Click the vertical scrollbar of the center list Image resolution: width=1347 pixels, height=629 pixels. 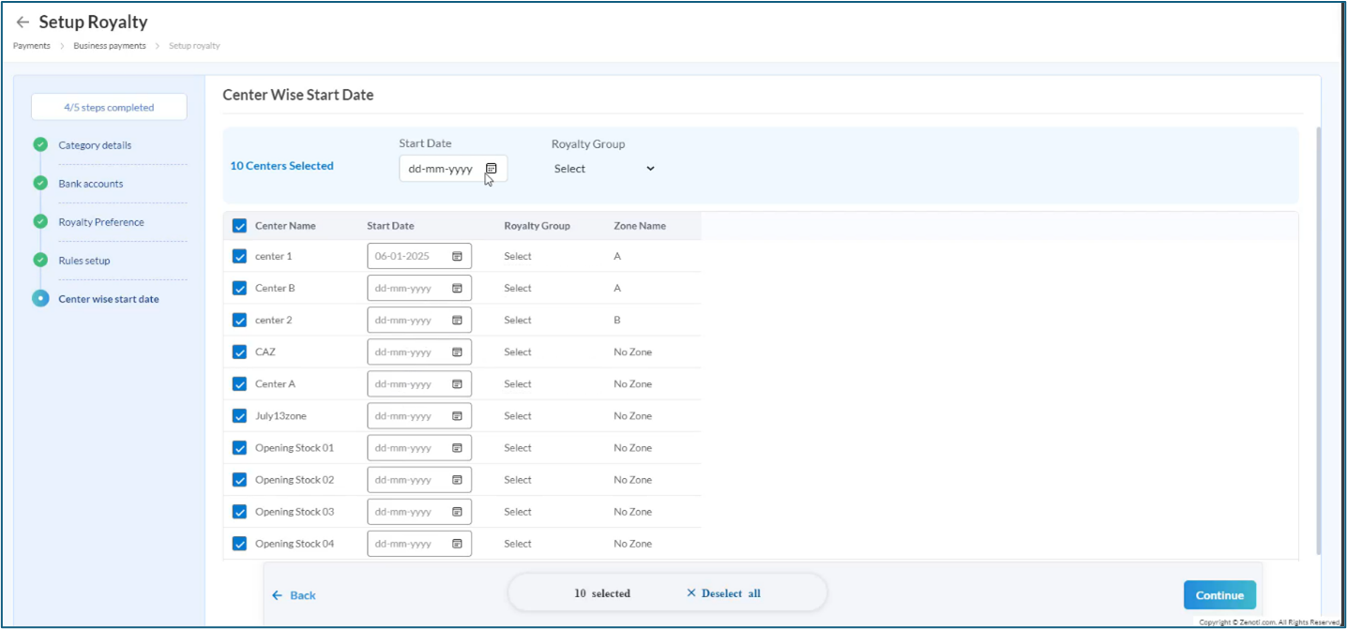[x=1318, y=339]
